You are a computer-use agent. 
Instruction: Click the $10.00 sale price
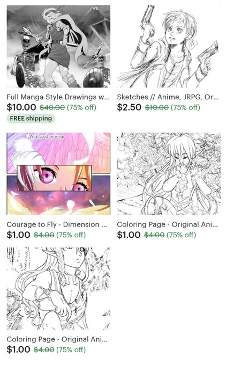pyautogui.click(x=21, y=107)
